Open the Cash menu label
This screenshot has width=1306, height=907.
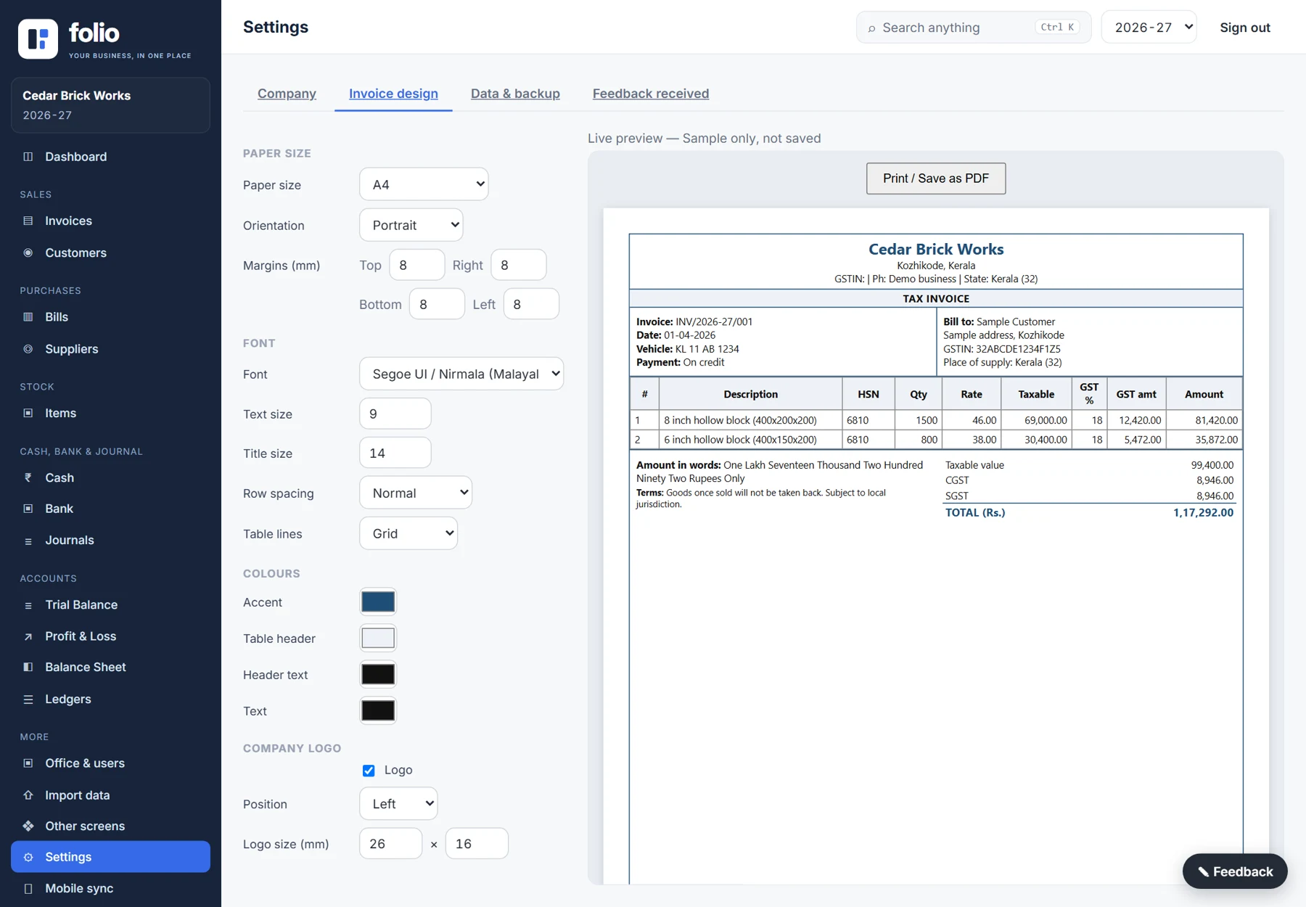point(59,477)
